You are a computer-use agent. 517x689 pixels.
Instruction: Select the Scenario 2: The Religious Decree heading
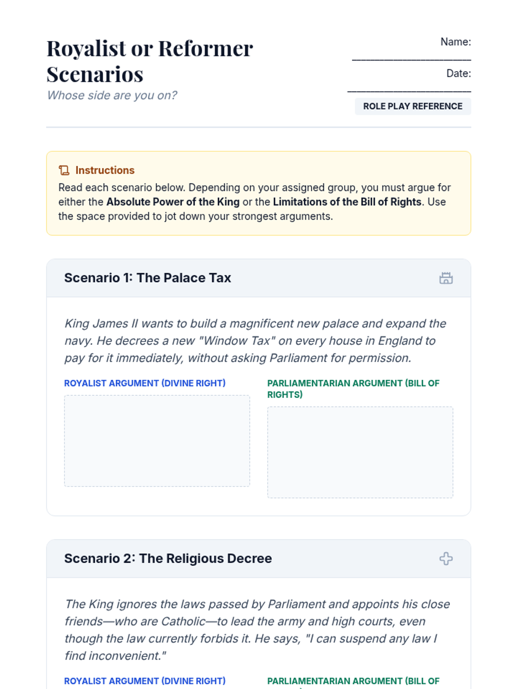168,559
